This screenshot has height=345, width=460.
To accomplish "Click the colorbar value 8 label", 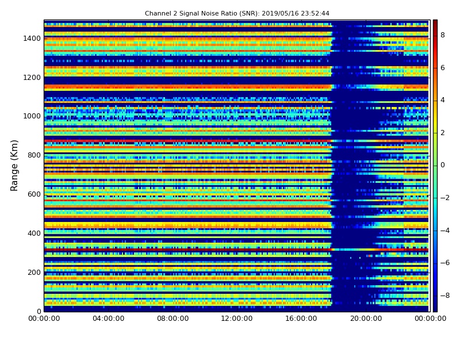I will [x=443, y=35].
